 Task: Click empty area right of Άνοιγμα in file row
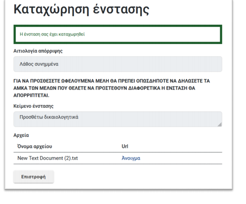tap(181, 158)
